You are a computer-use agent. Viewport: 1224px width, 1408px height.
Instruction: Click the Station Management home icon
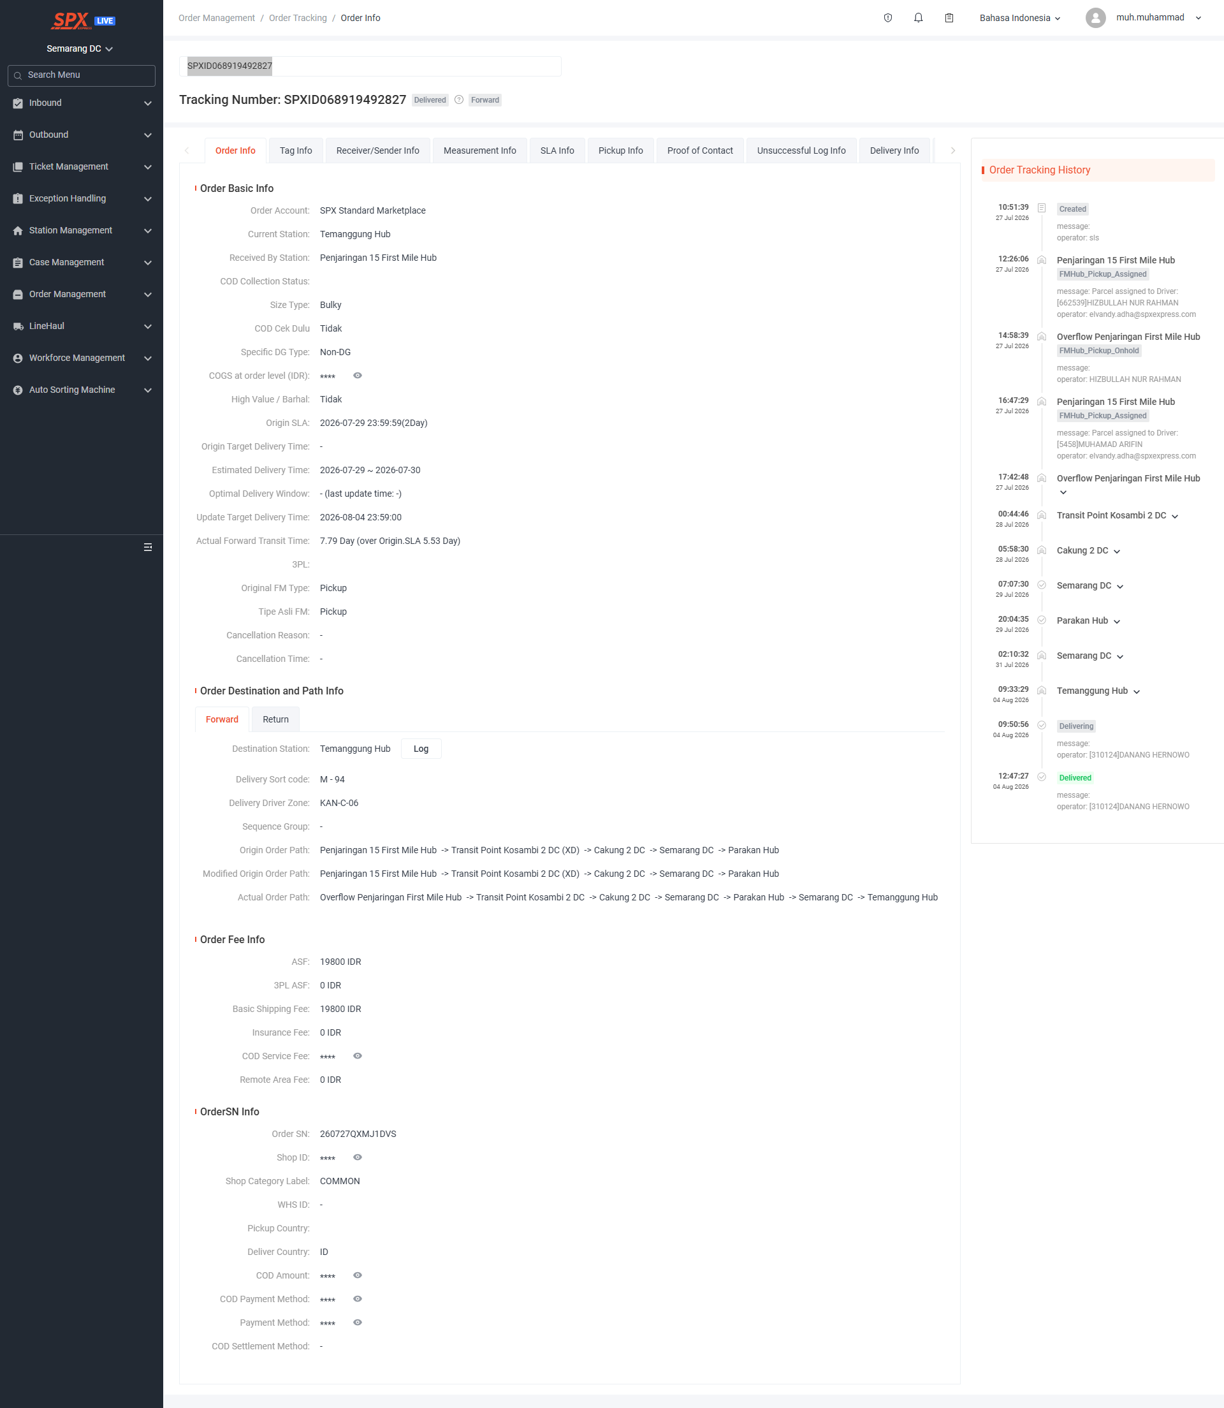pyautogui.click(x=18, y=231)
